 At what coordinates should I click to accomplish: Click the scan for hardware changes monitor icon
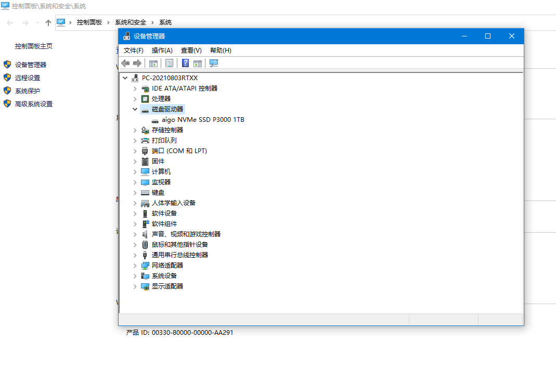(213, 63)
